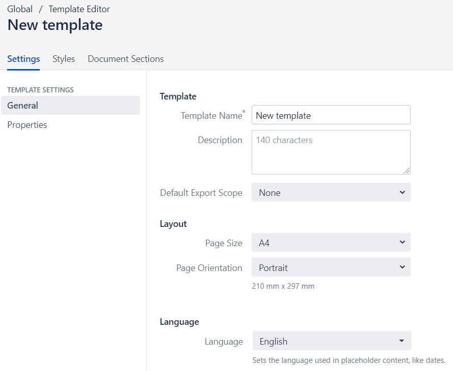Viewport: 453px width, 371px height.
Task: Click the Description box resize handle
Action: [x=407, y=171]
